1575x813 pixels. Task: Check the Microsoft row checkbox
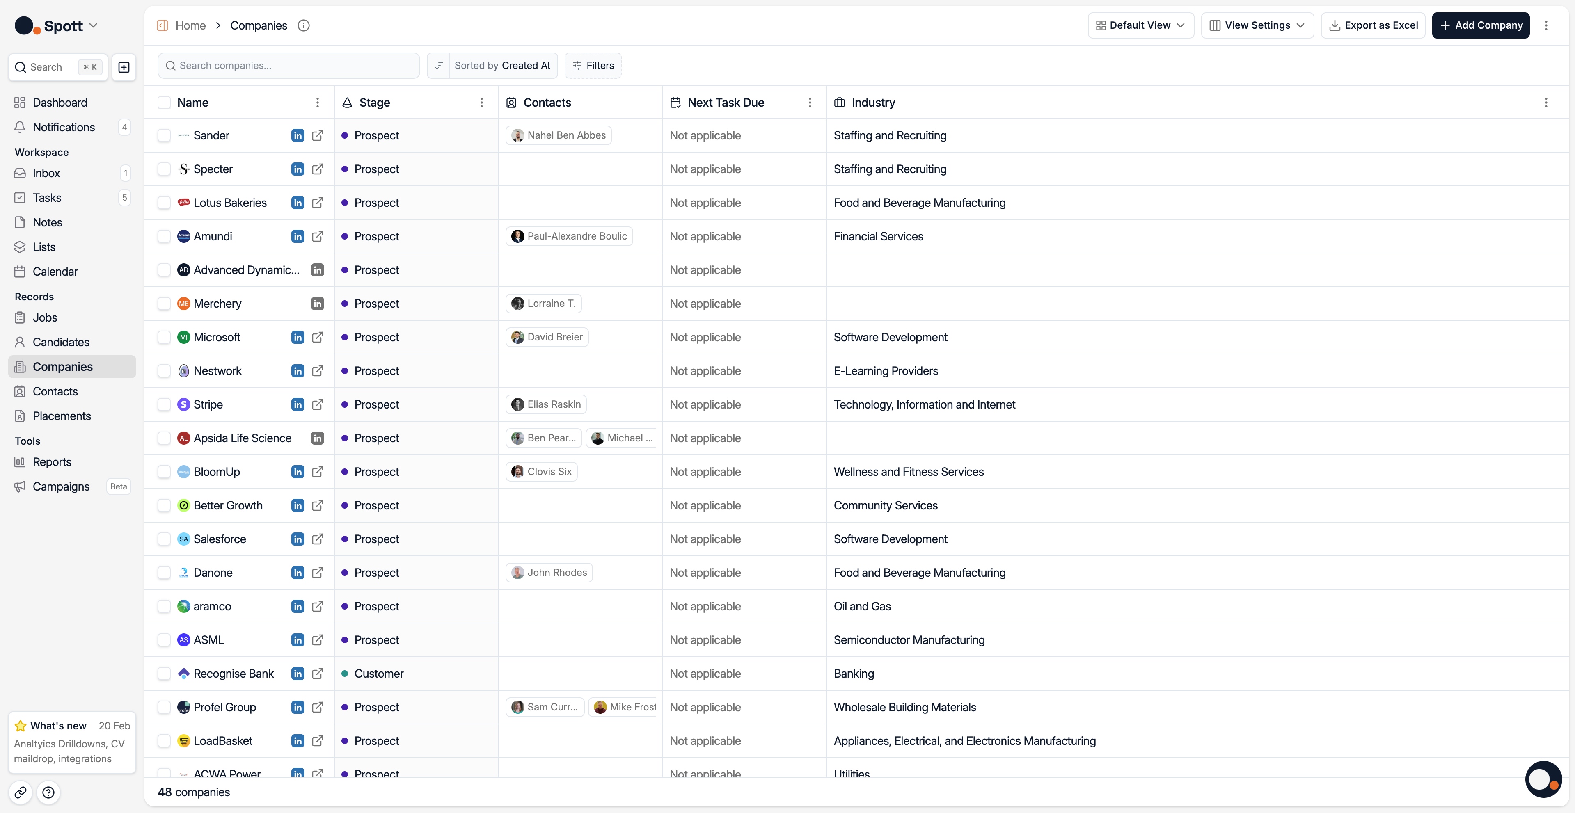164,338
